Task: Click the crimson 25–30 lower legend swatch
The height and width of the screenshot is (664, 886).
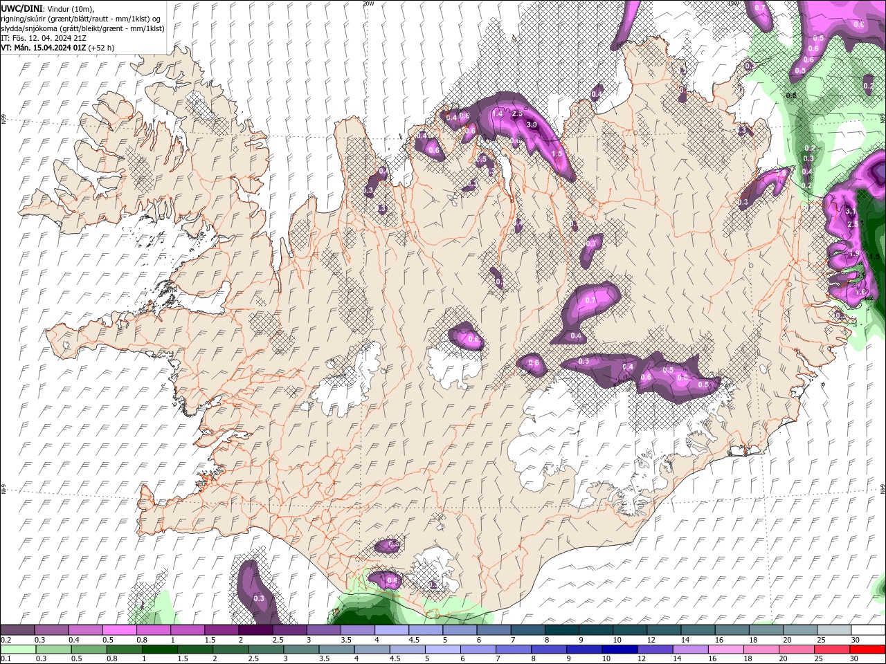Action: [x=832, y=649]
